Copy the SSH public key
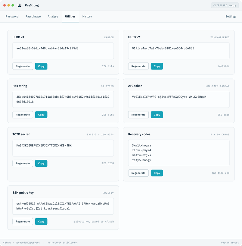The height and width of the screenshot is (246, 242). click(x=41, y=222)
